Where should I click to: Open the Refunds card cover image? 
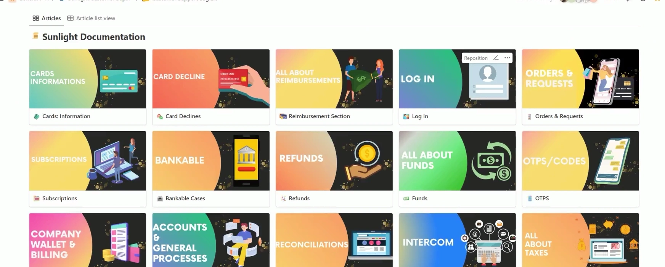[334, 161]
